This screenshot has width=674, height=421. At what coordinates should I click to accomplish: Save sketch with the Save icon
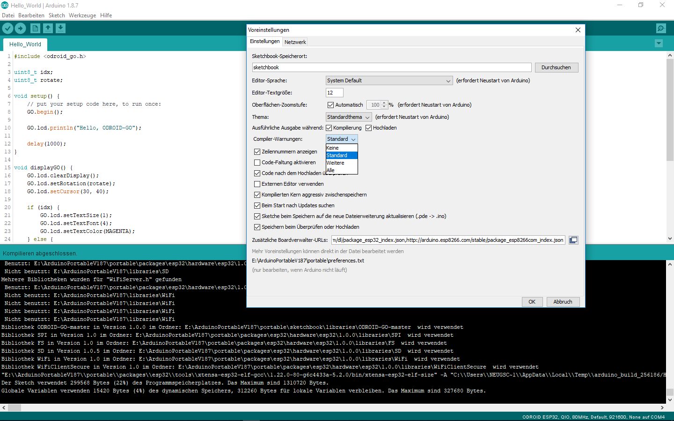[x=60, y=29]
